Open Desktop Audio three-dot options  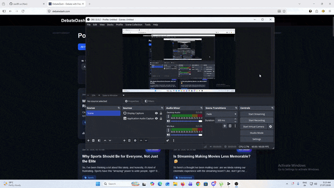[x=168, y=117]
